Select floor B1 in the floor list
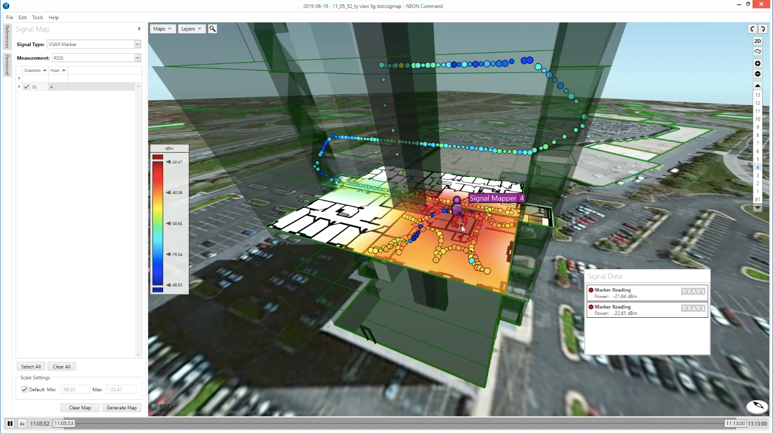773x433 pixels. tap(757, 199)
